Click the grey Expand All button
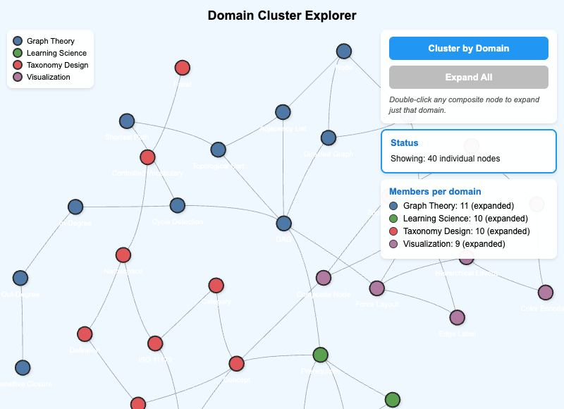This screenshot has width=564, height=409. pyautogui.click(x=469, y=77)
